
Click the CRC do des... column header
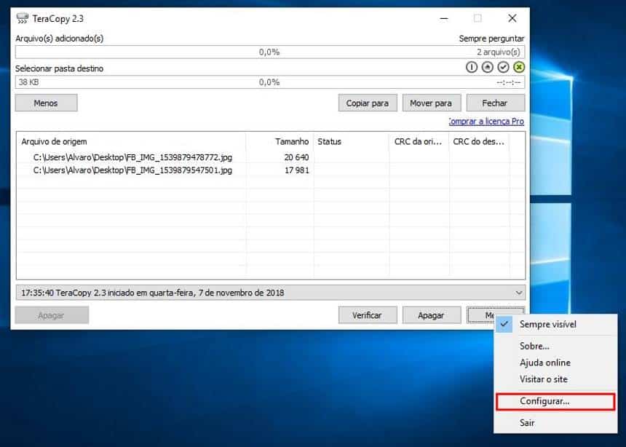coord(480,141)
